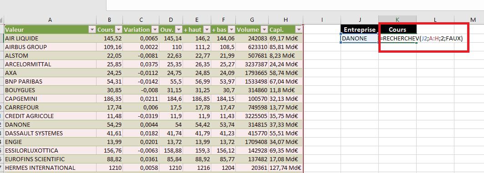
Task: Open the Volume column filter dropdown
Action: (x=264, y=30)
